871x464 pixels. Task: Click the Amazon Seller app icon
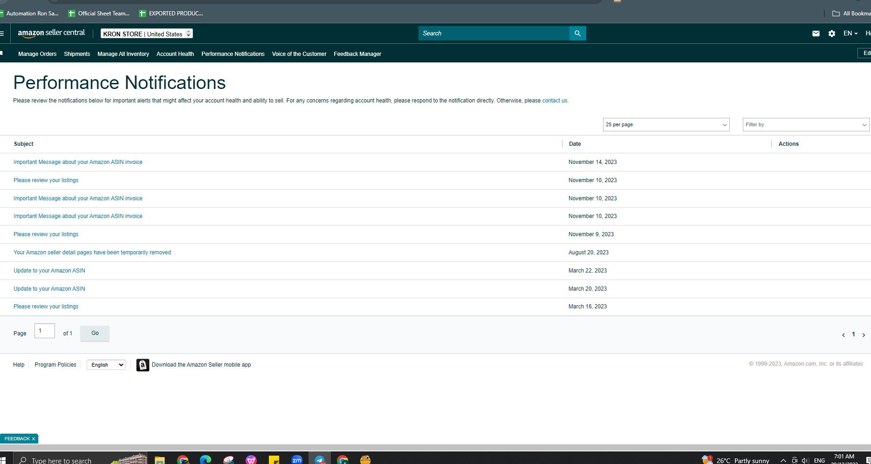point(143,365)
